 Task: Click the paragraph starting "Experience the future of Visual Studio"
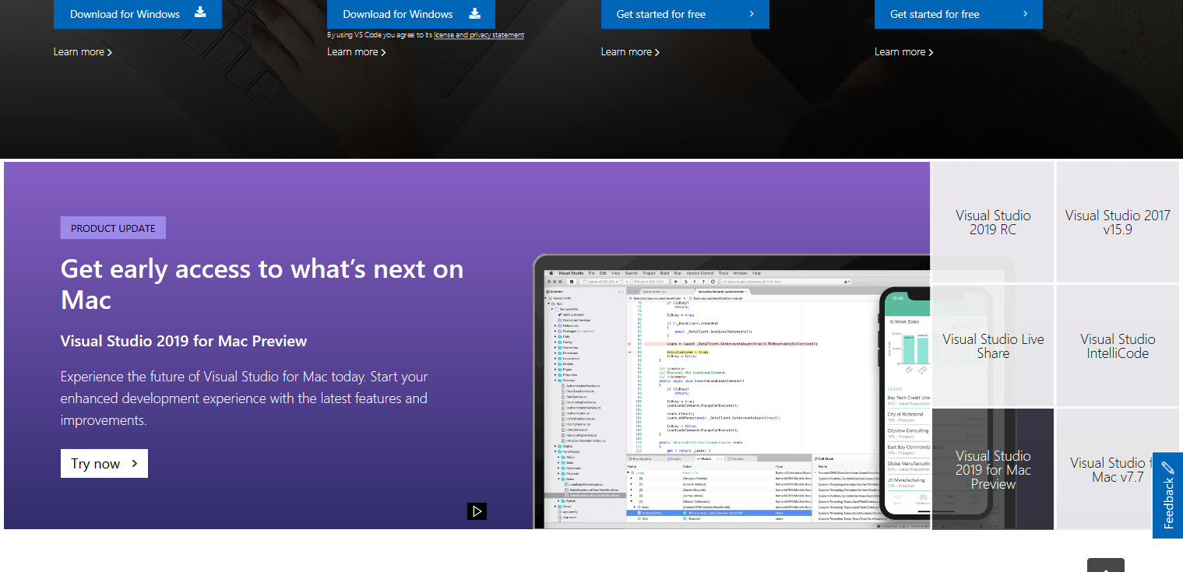point(245,398)
